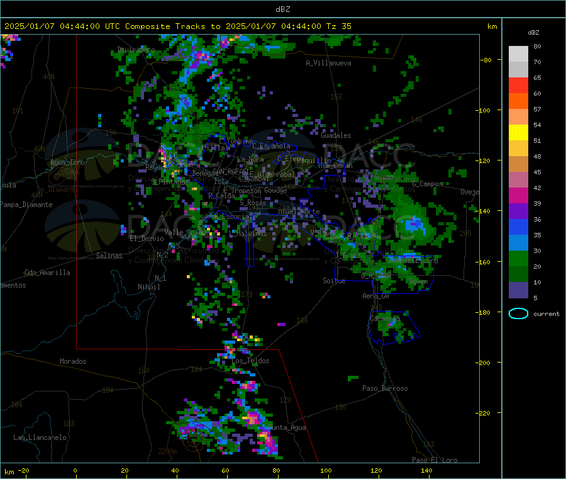This screenshot has height=479, width=566.
Task: Pick the orange 57-60 dBZ swatch
Action: [x=518, y=101]
